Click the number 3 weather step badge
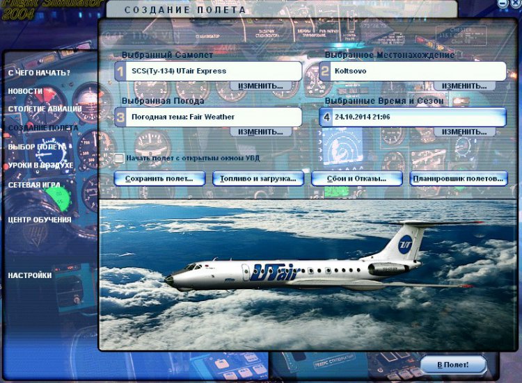Screen dimensions: 522x383 pyautogui.click(x=120, y=117)
